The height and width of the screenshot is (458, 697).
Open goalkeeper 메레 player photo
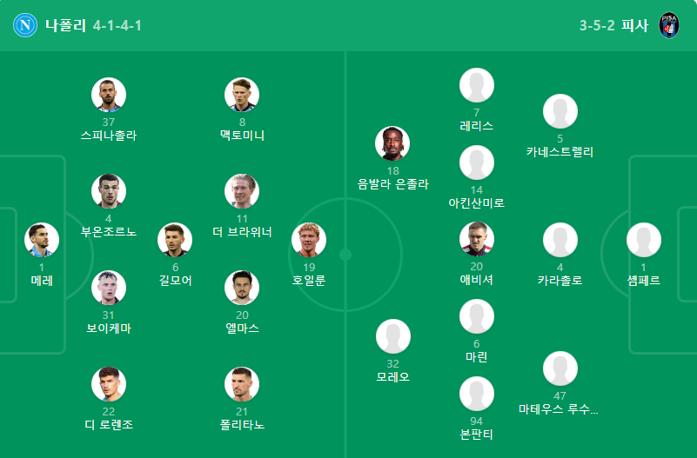click(x=42, y=240)
